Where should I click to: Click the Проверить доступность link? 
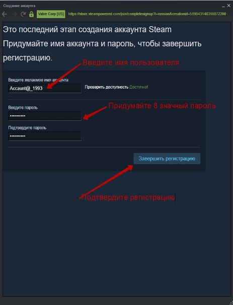pyautogui.click(x=107, y=87)
